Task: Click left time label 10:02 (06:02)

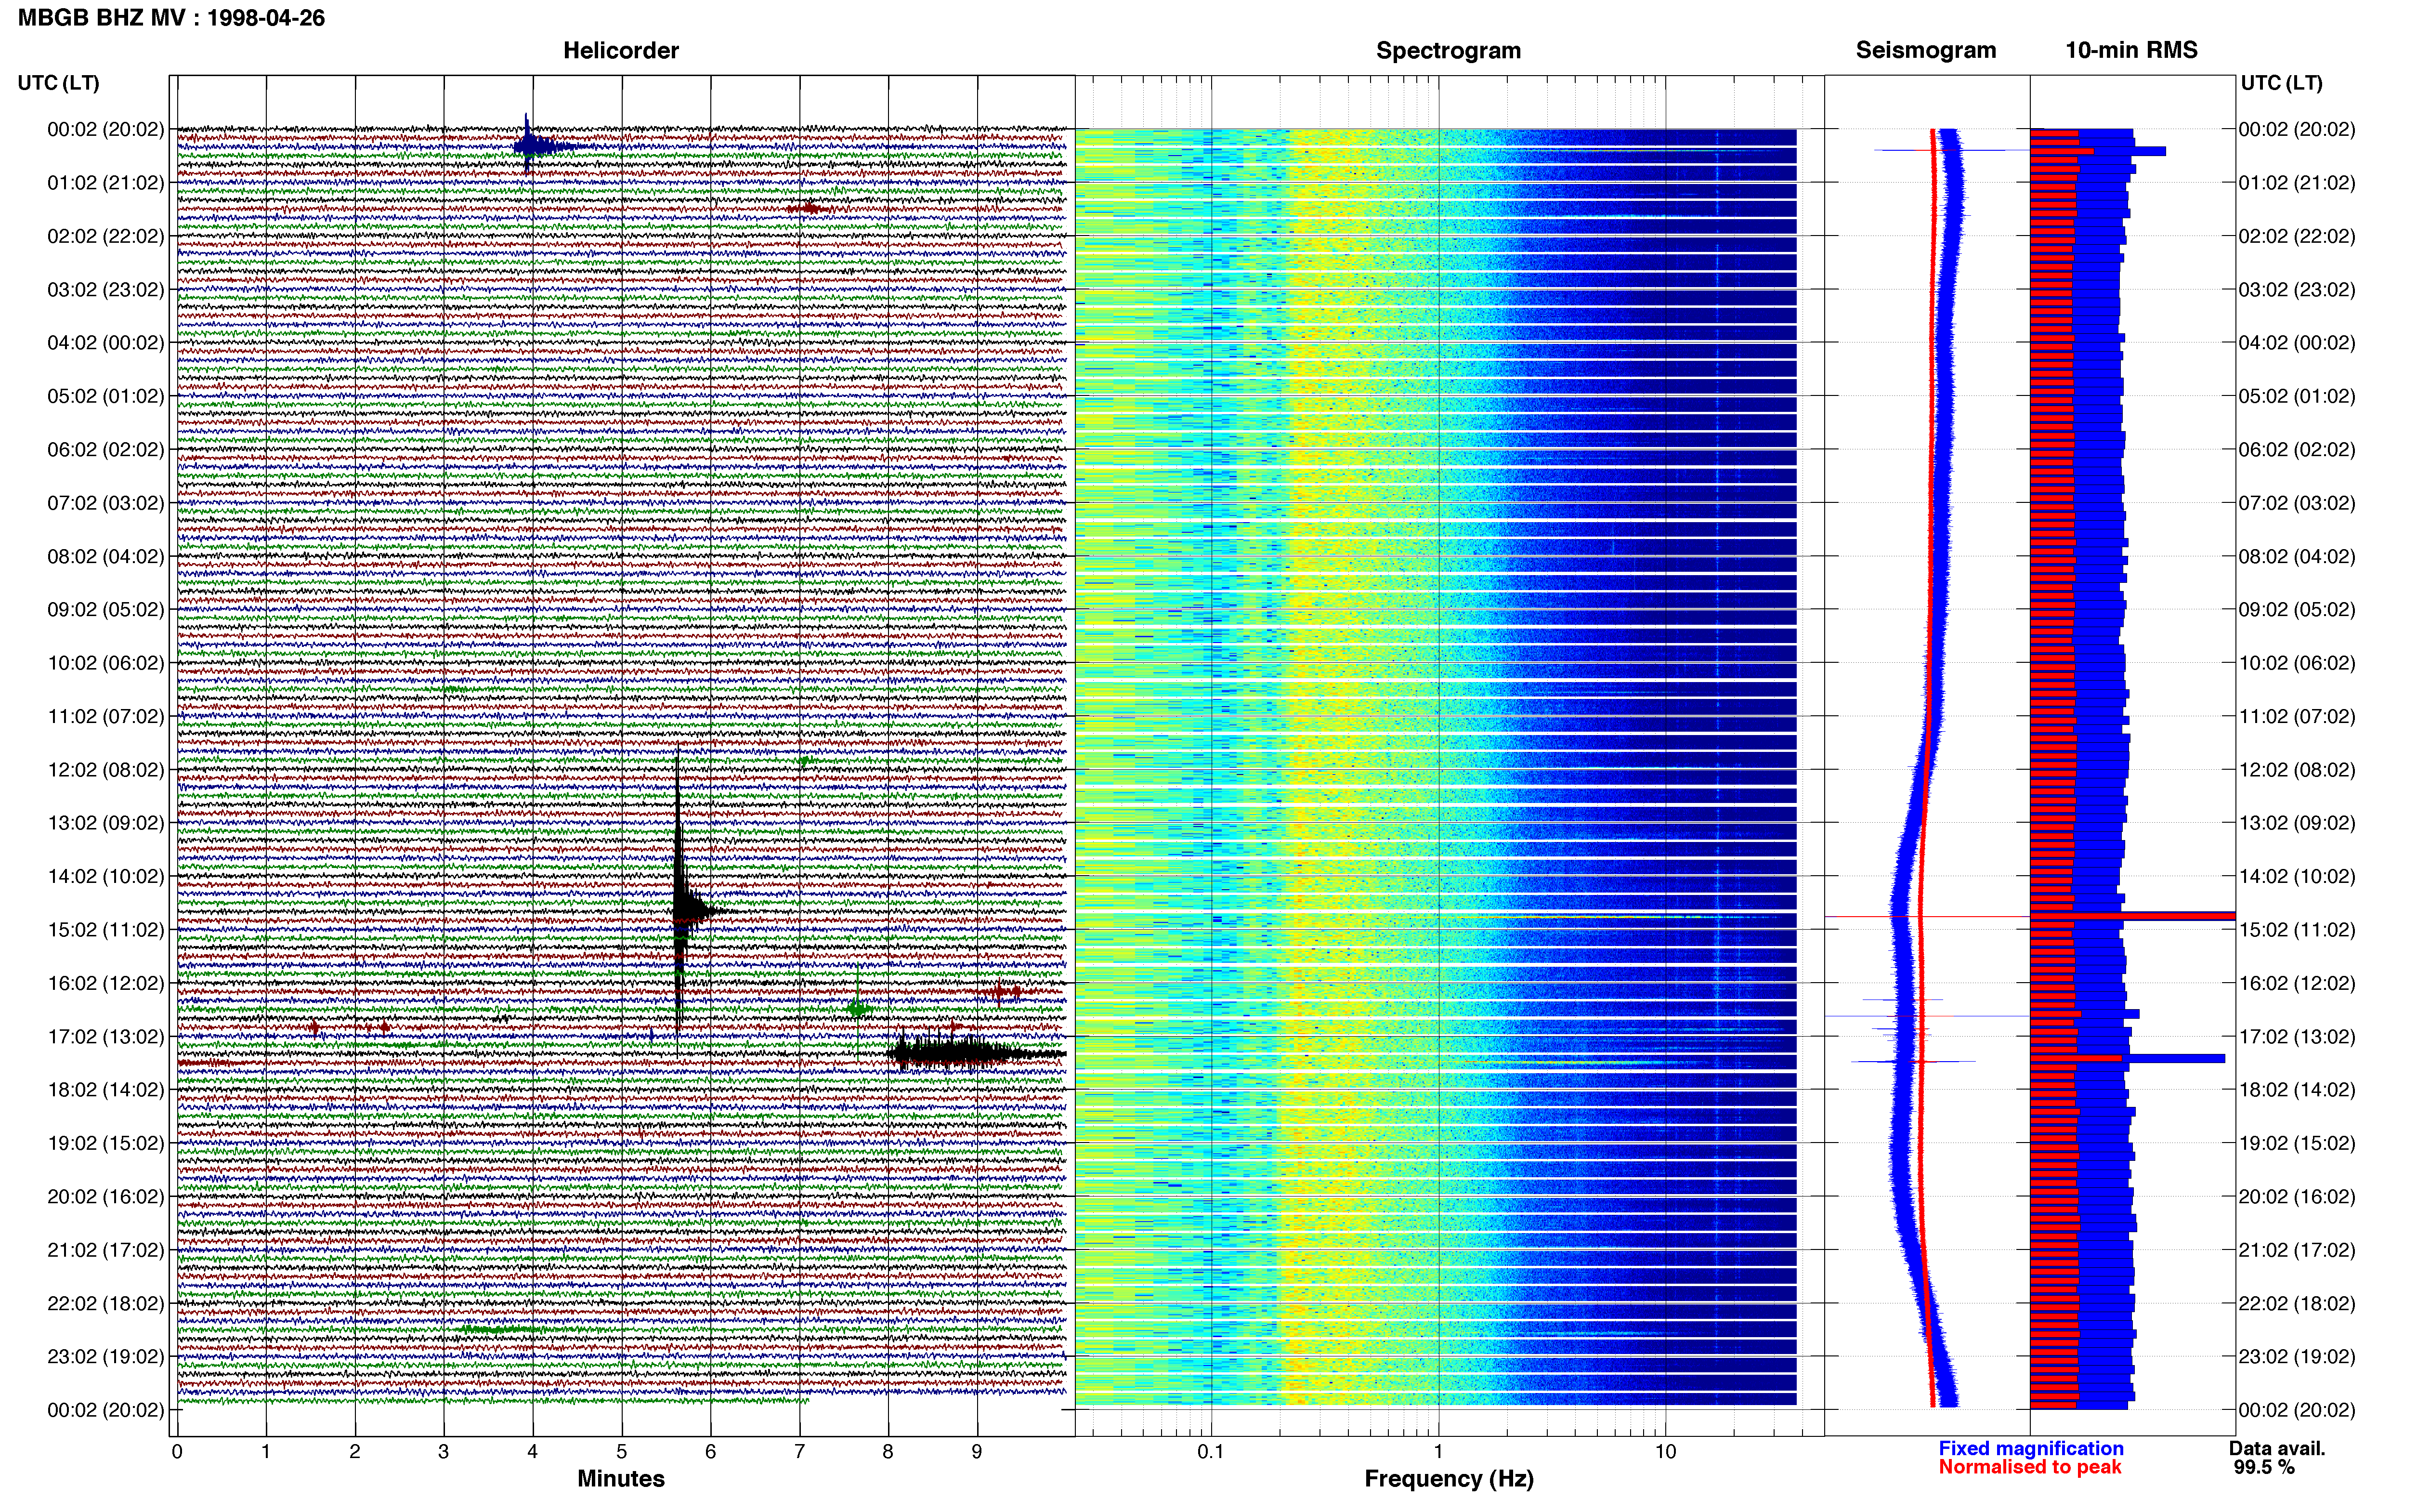Action: (x=105, y=663)
